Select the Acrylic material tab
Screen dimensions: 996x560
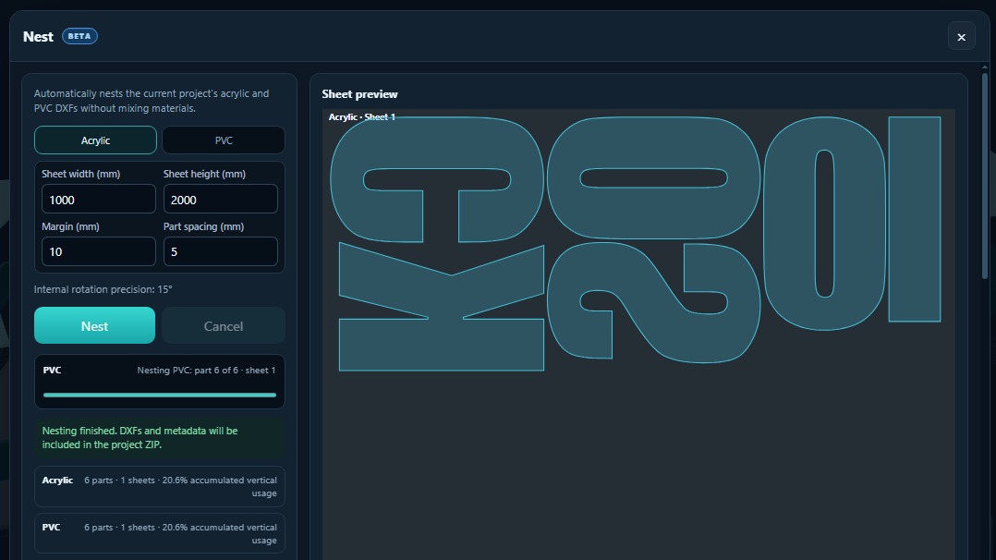(95, 140)
